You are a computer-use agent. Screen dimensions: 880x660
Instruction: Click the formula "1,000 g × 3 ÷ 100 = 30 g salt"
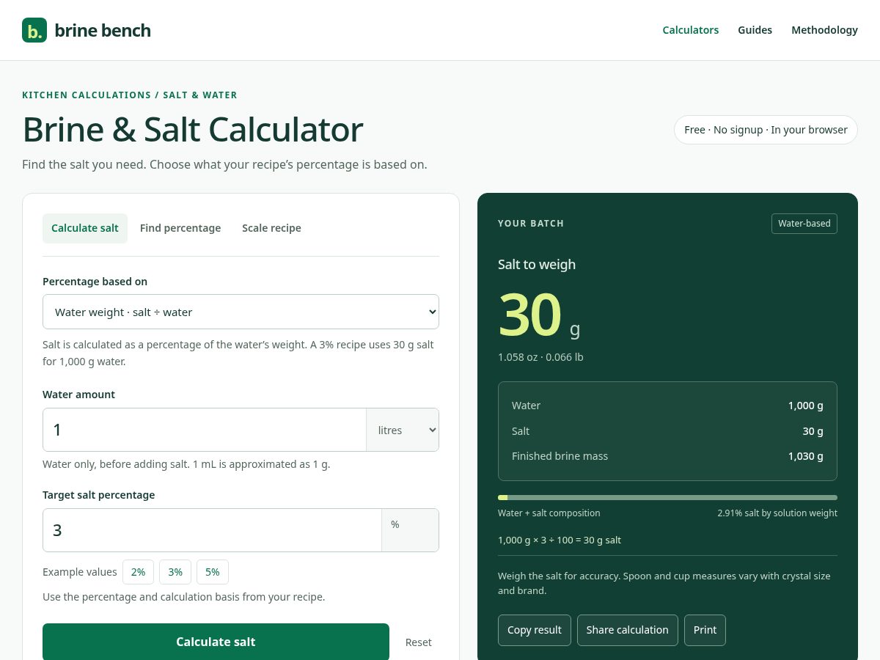[560, 540]
